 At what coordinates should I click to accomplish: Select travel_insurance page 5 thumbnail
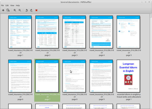pos(128,32)
